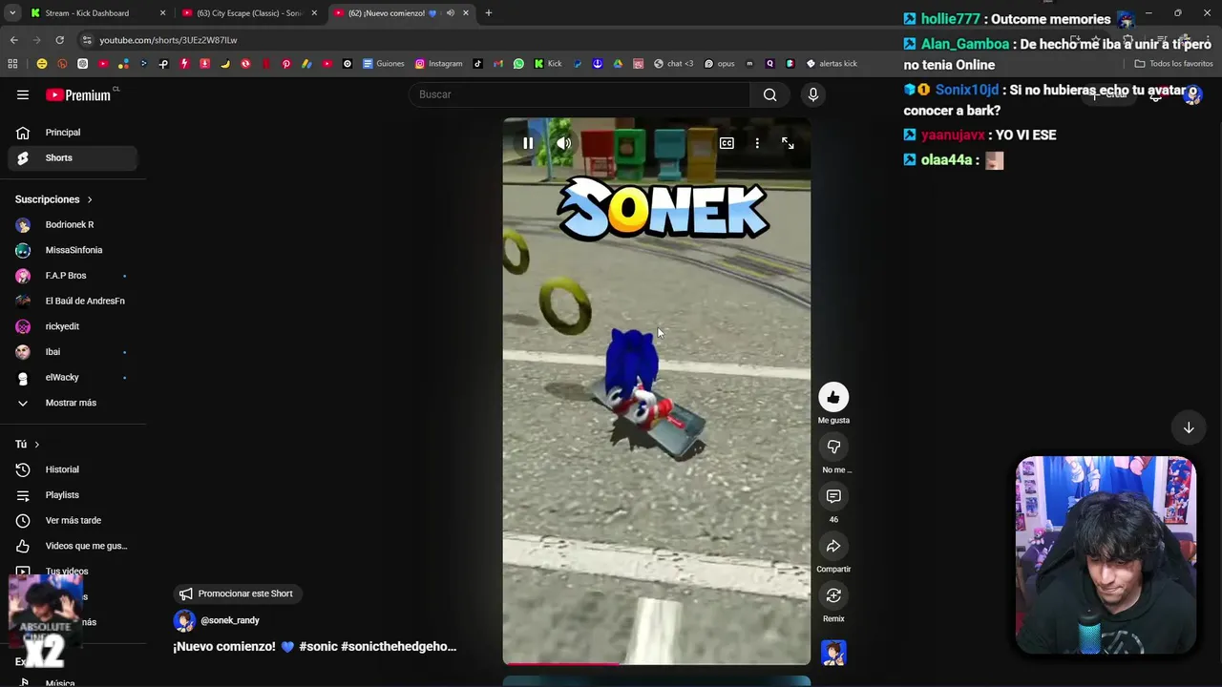Mute the Short's volume speaker icon

564,143
